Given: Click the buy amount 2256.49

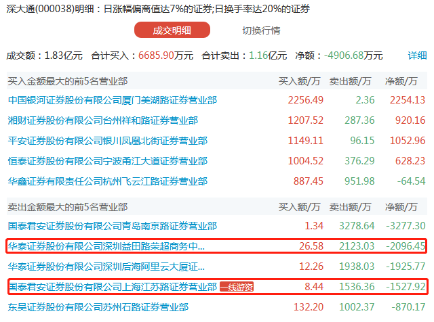Looking at the screenshot, I should point(306,100).
